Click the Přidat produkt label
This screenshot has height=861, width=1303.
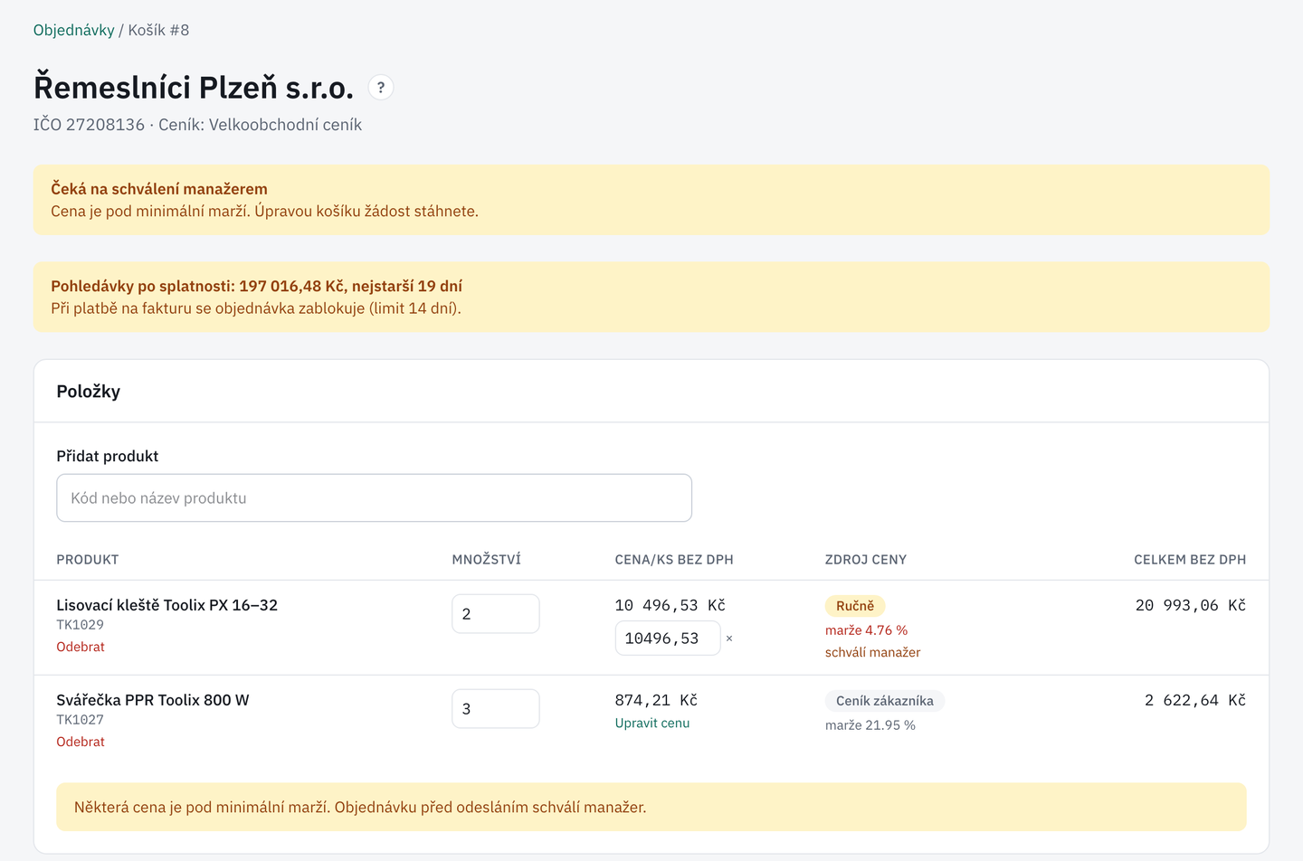tap(108, 456)
